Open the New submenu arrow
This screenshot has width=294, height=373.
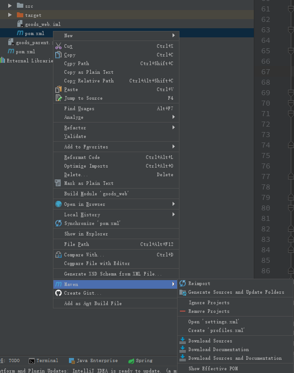pos(173,35)
